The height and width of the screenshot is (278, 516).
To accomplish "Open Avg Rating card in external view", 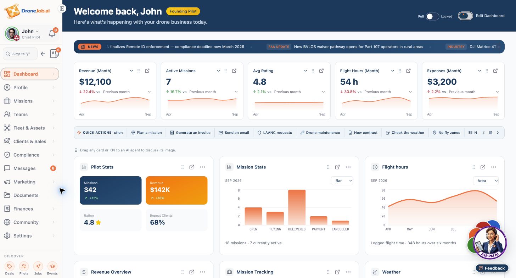I will [x=321, y=71].
